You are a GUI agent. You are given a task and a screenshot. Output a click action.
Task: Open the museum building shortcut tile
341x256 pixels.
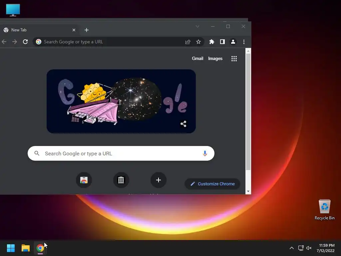121,180
